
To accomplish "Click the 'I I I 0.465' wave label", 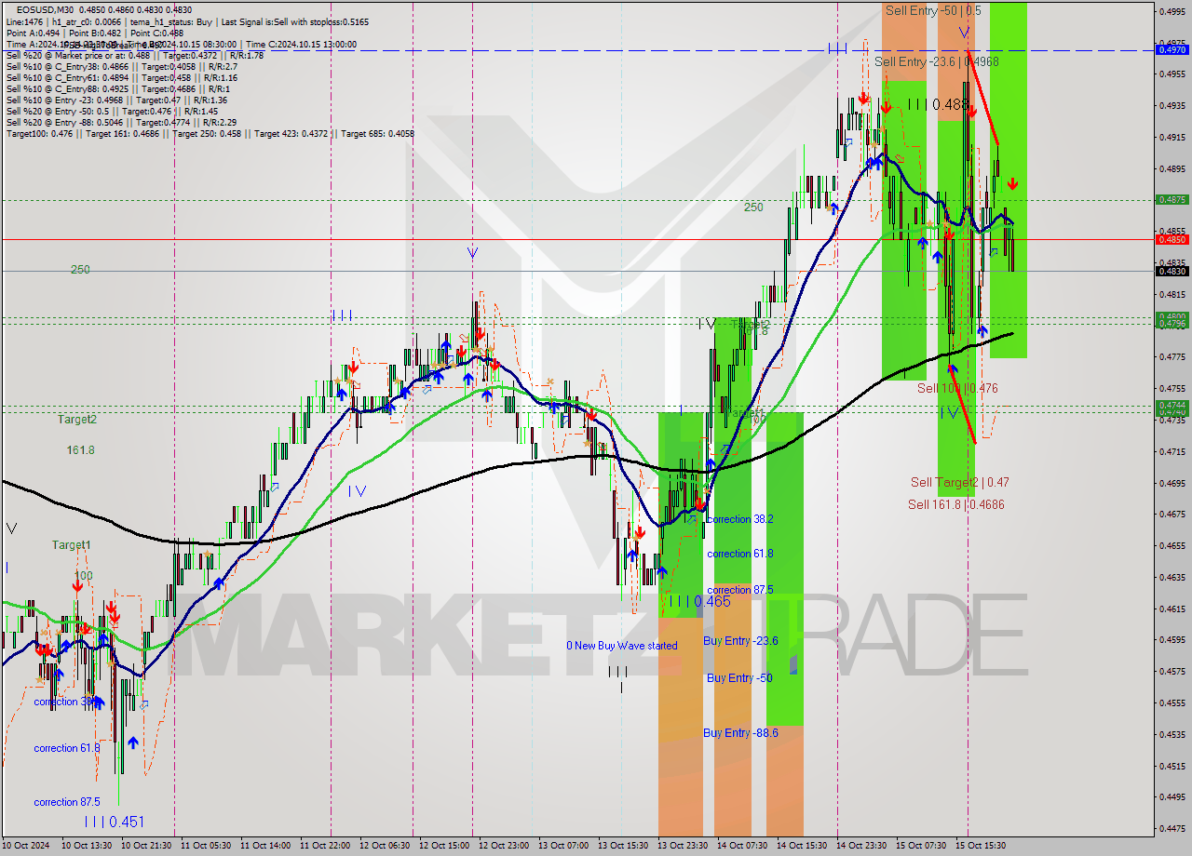I will click(x=699, y=602).
